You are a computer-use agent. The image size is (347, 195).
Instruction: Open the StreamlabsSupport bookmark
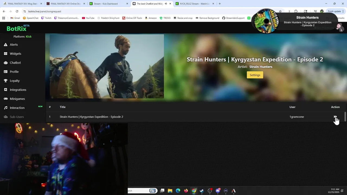click(x=233, y=18)
